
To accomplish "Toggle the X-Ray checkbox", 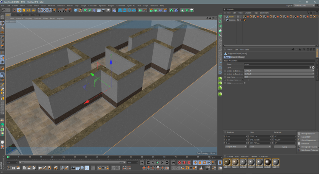I will (x=245, y=83).
